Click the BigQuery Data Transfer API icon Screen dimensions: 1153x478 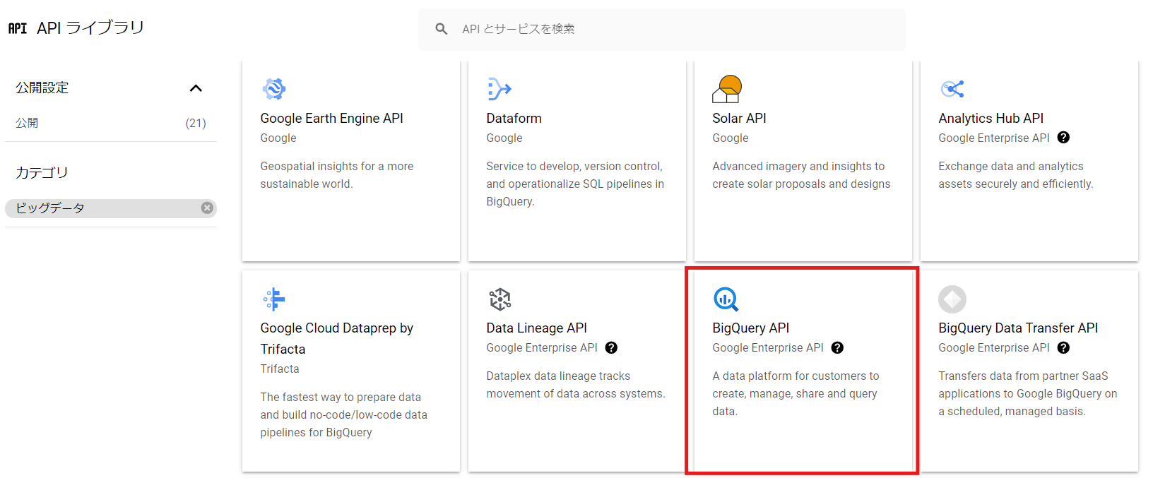tap(952, 299)
